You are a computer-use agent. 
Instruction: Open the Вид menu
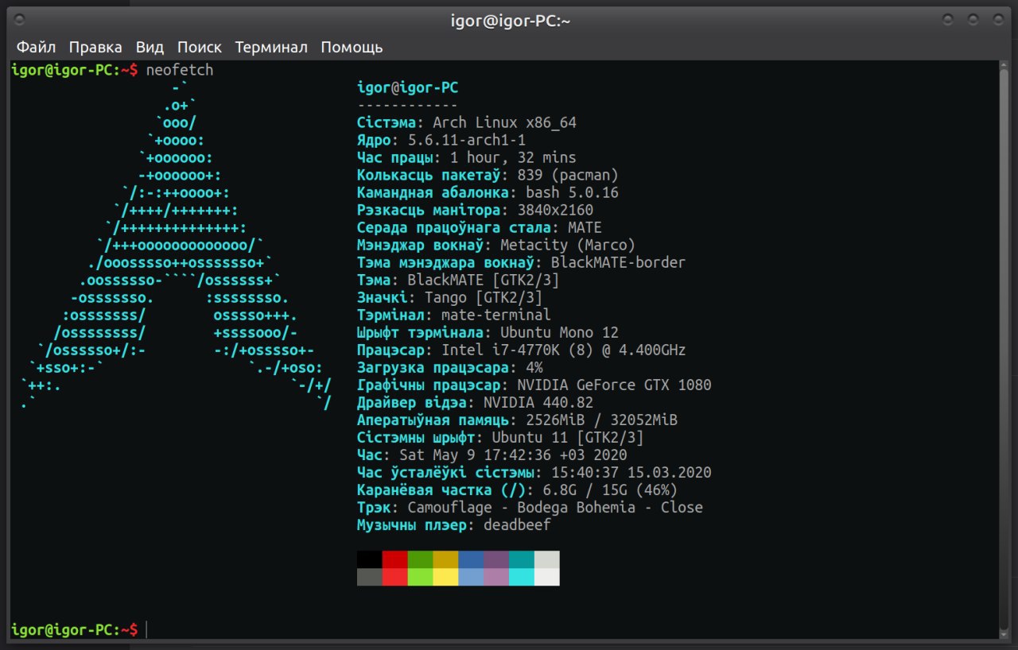150,47
